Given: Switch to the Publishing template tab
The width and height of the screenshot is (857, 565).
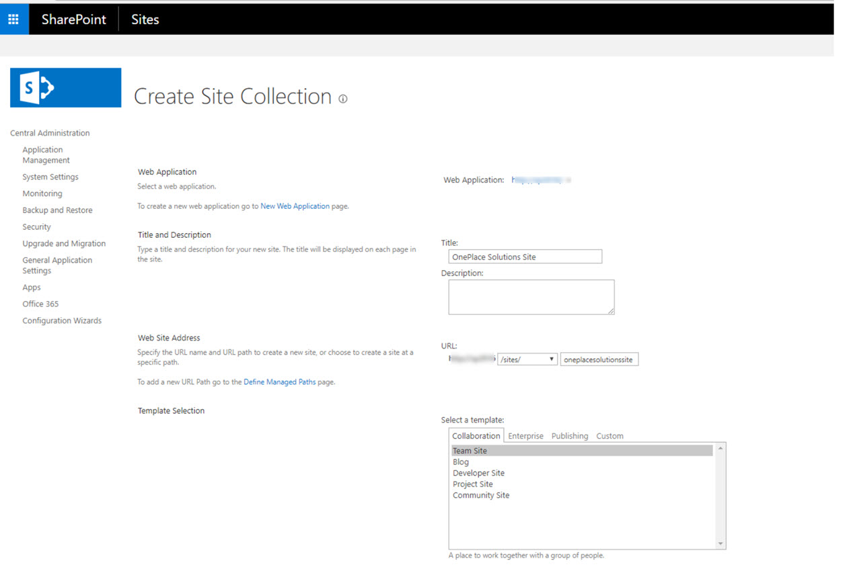Looking at the screenshot, I should coord(569,436).
